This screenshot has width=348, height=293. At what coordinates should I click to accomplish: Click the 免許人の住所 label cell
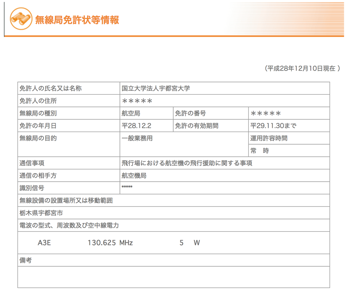tap(69, 101)
